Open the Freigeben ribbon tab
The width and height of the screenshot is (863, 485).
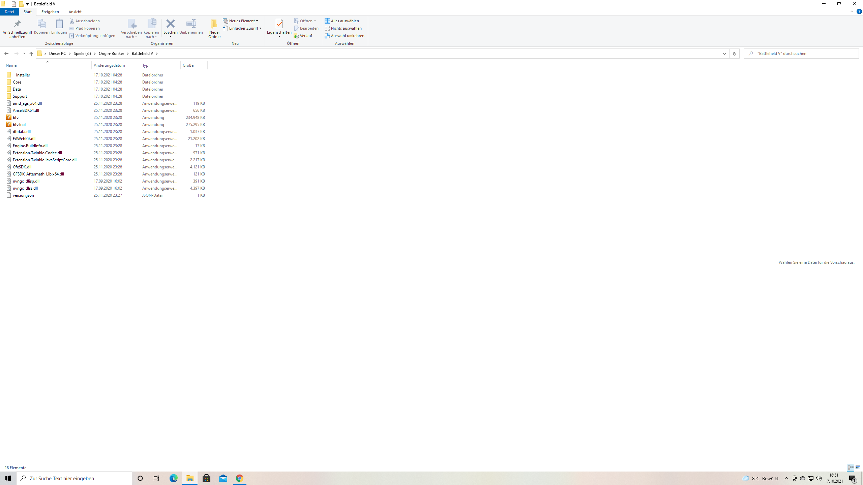tap(50, 12)
